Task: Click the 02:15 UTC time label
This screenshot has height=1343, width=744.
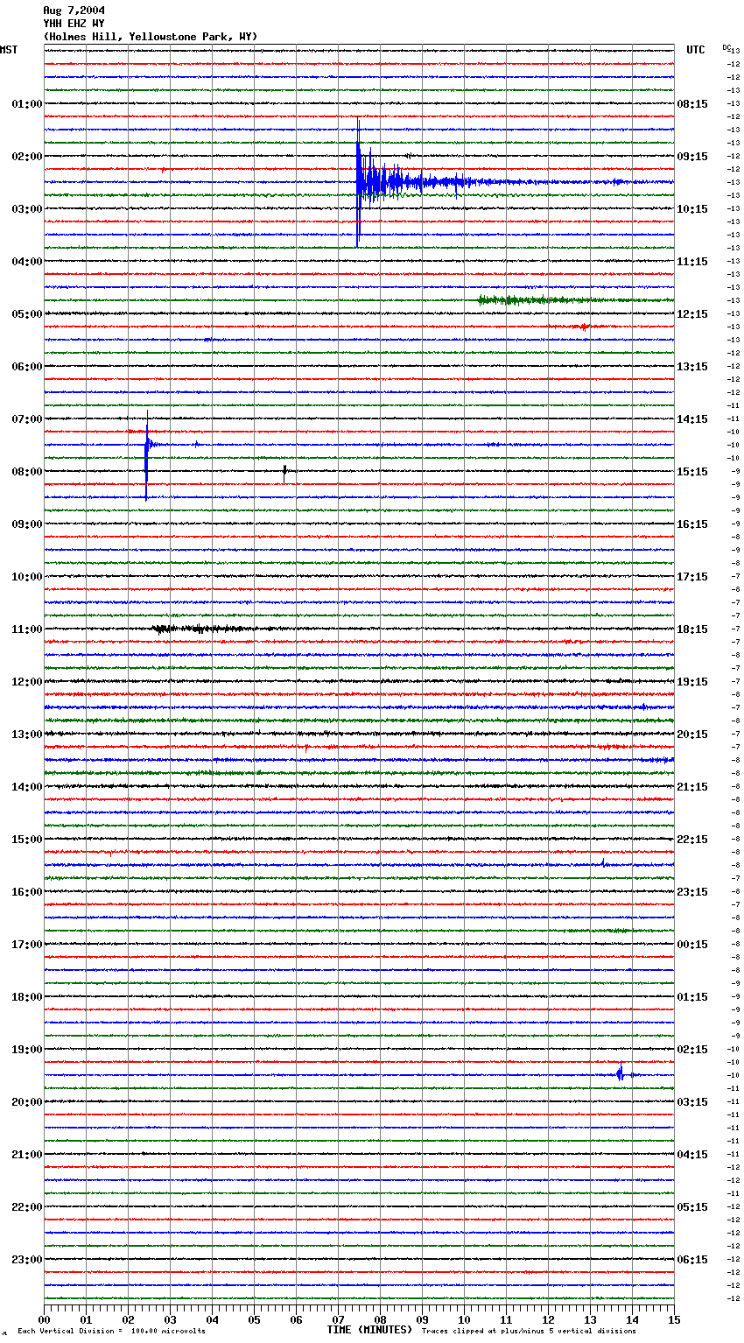Action: coord(692,1050)
